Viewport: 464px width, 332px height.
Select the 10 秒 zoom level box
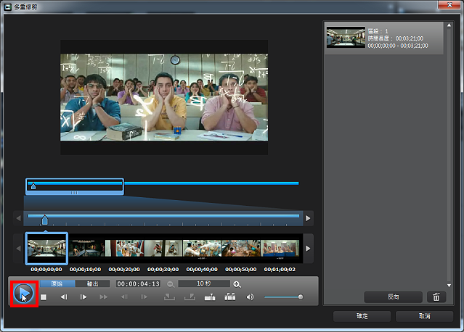204,284
